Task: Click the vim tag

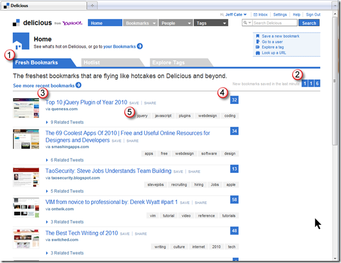Action: pyautogui.click(x=153, y=216)
